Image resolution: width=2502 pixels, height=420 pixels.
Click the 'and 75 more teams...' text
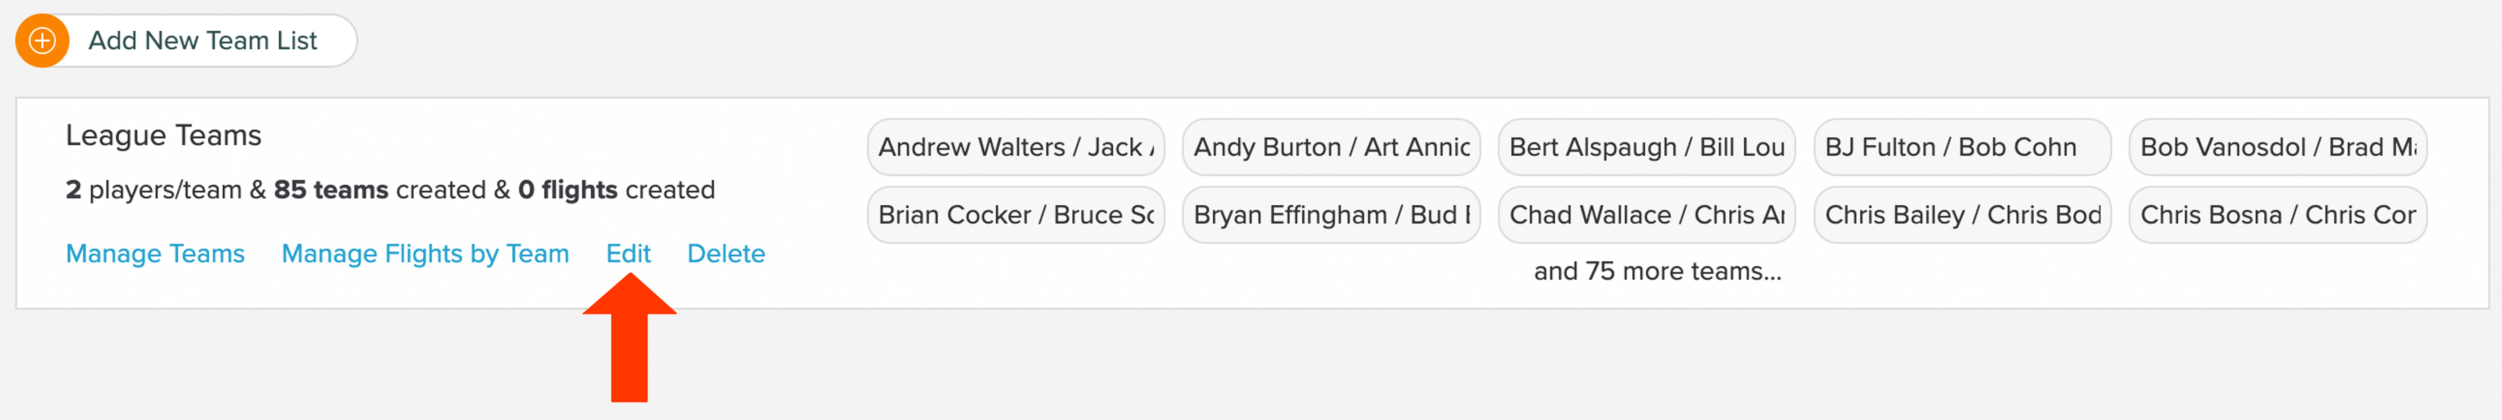coord(1657,270)
